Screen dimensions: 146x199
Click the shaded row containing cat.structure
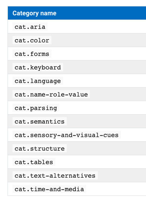(77, 148)
